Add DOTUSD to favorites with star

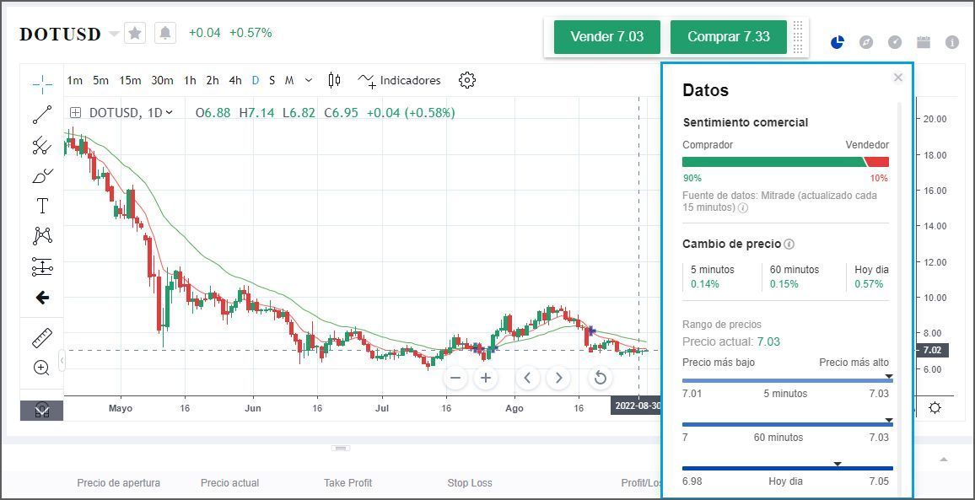coord(136,33)
